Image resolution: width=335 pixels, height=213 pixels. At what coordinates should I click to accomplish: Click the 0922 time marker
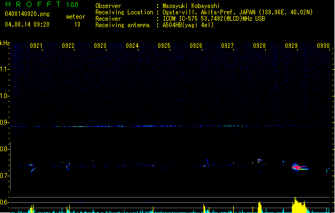point(68,46)
